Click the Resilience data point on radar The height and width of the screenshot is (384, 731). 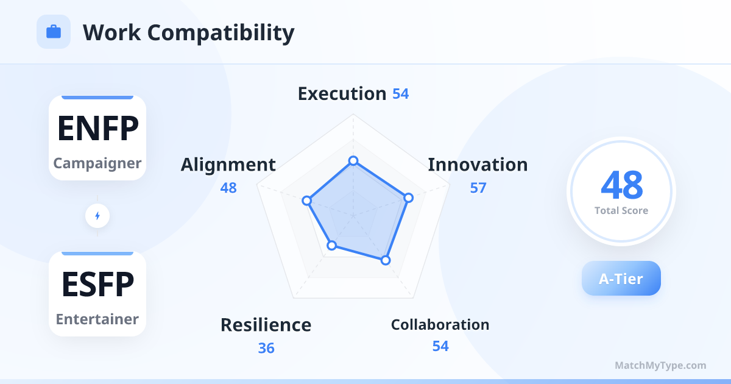331,246
